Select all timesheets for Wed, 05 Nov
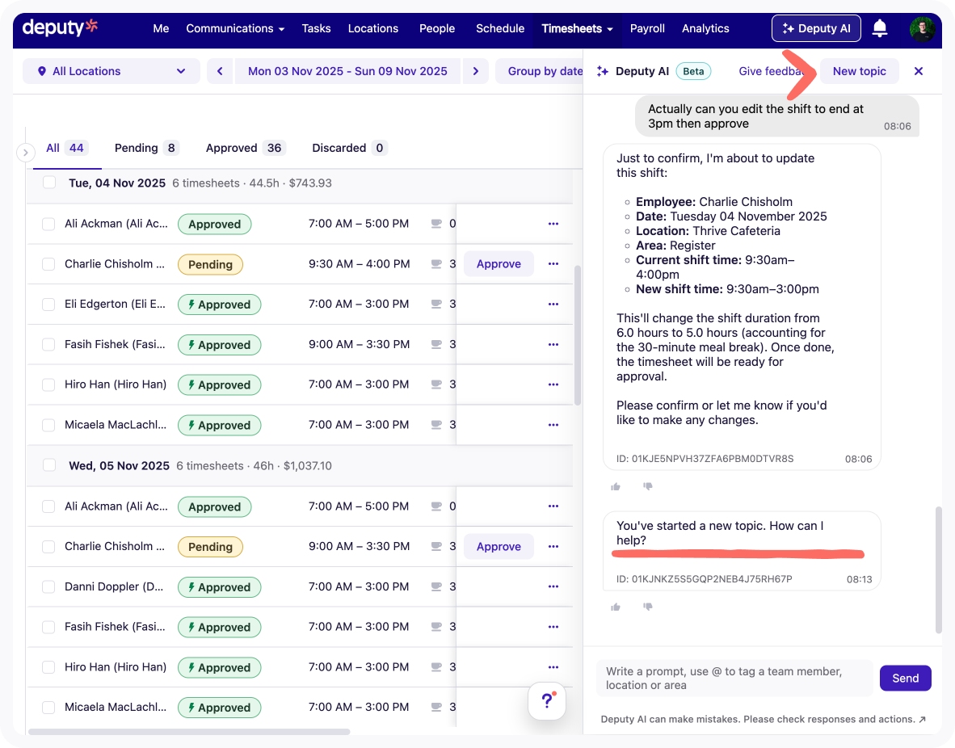This screenshot has height=748, width=955. (49, 465)
